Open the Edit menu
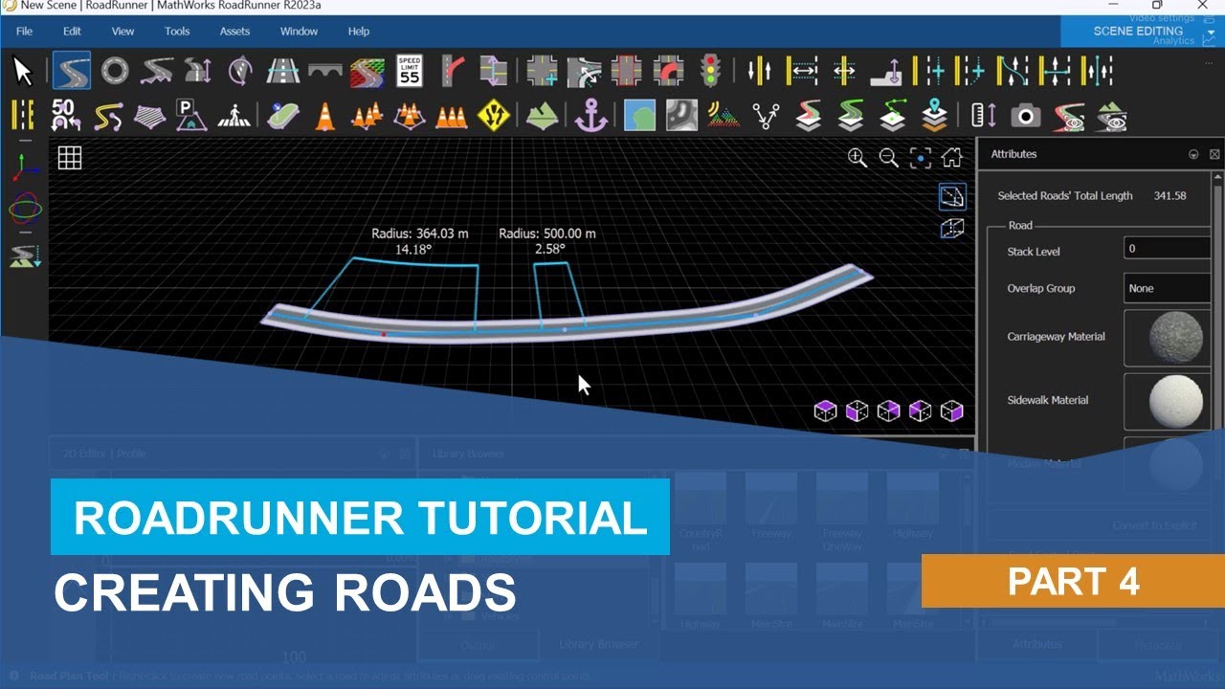1225x689 pixels. pos(73,31)
